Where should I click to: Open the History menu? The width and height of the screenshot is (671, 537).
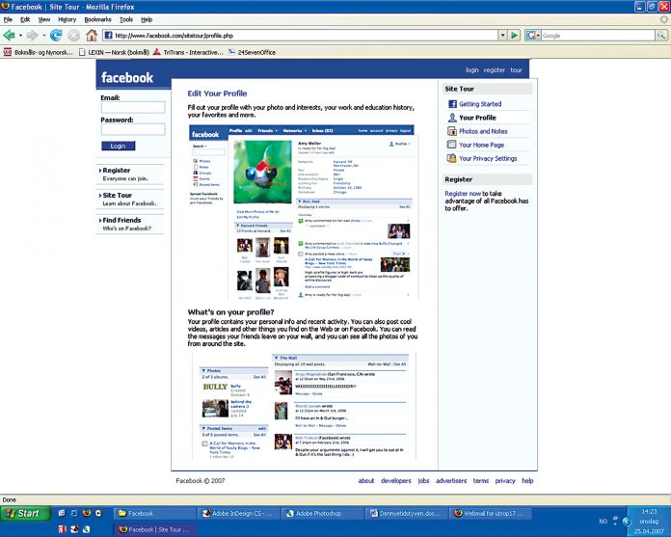point(67,19)
